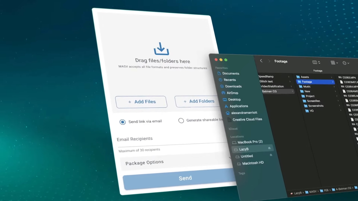Expand Project folder chevron
Viewport: 358px width, 201px height.
(x=336, y=96)
